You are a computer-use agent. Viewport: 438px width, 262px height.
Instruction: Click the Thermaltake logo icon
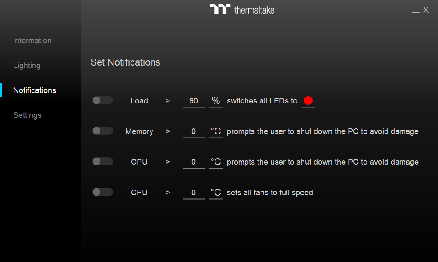click(220, 10)
